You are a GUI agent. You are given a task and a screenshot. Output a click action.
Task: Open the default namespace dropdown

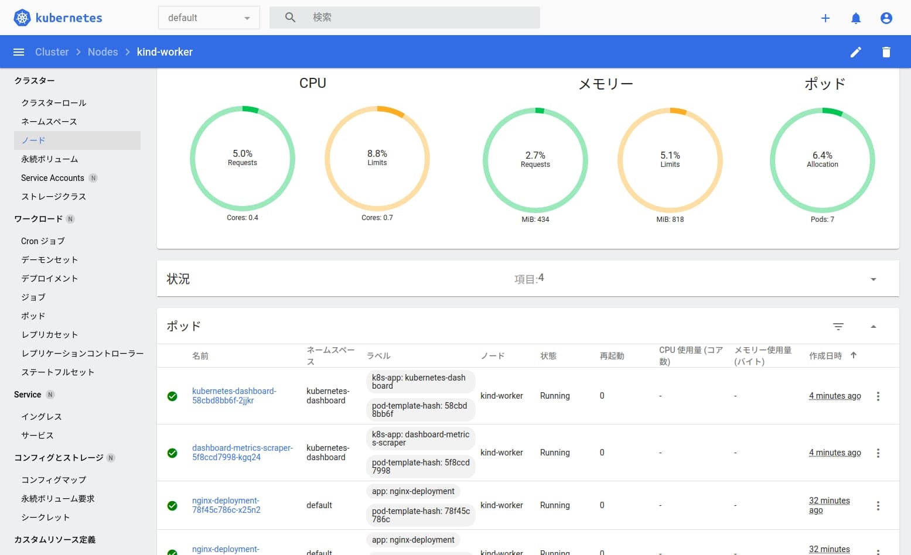pyautogui.click(x=209, y=17)
